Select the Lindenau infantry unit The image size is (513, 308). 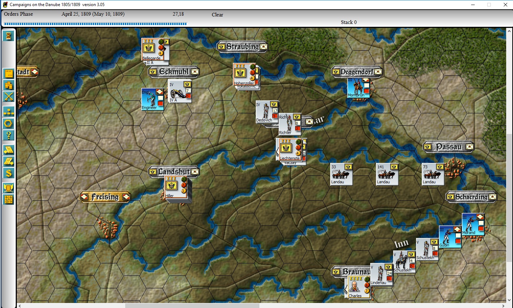pos(382,274)
